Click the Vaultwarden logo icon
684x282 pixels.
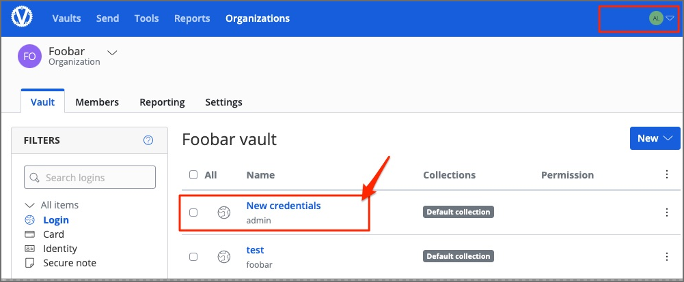coord(23,18)
